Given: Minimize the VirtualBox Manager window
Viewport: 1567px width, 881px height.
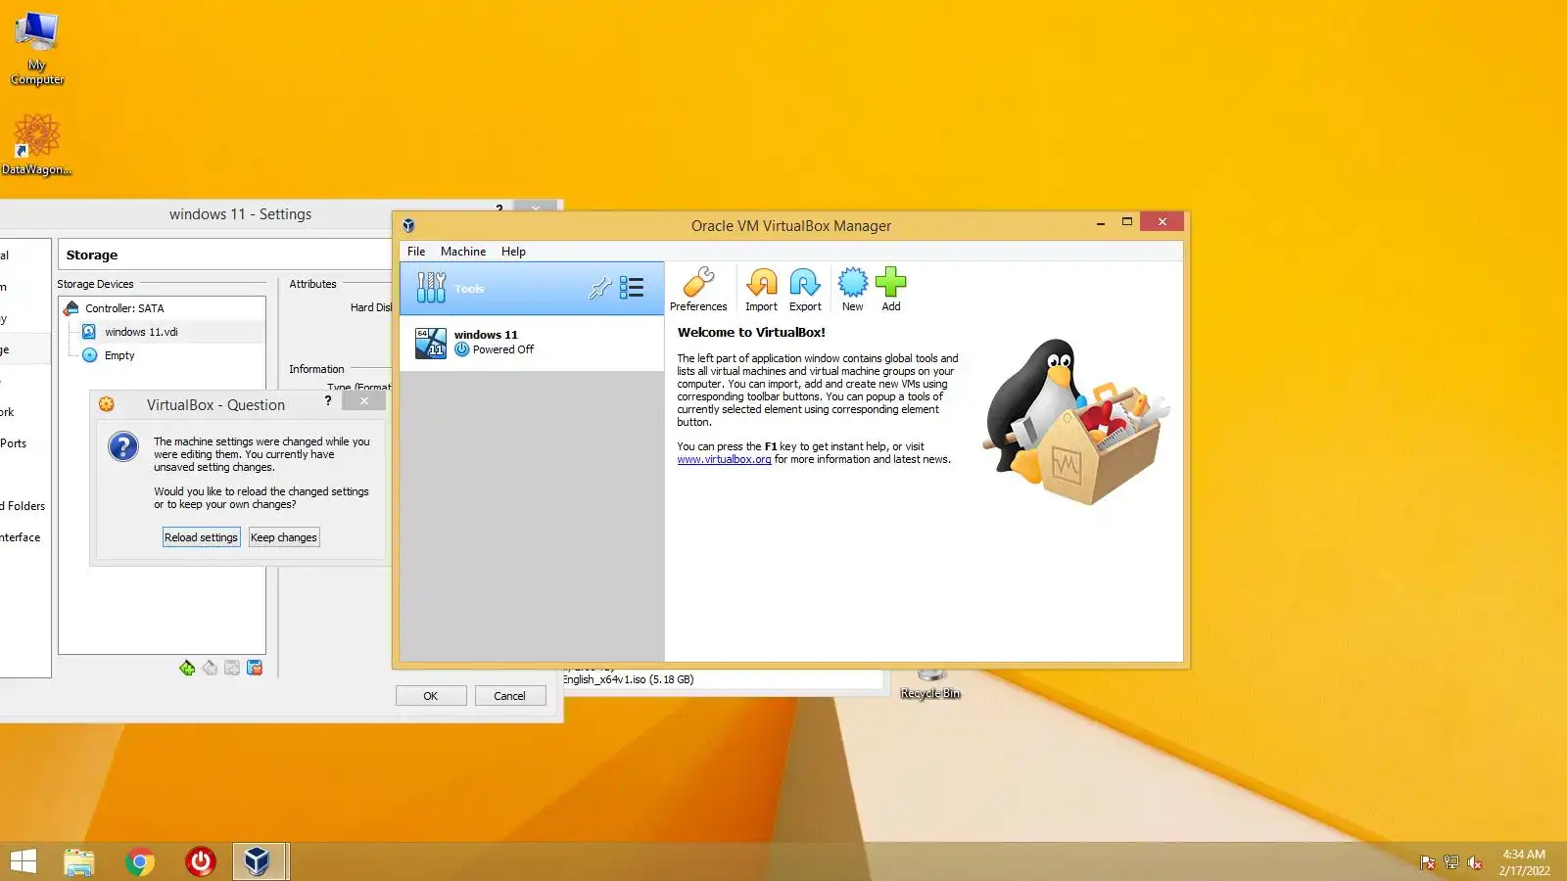Looking at the screenshot, I should [1101, 223].
